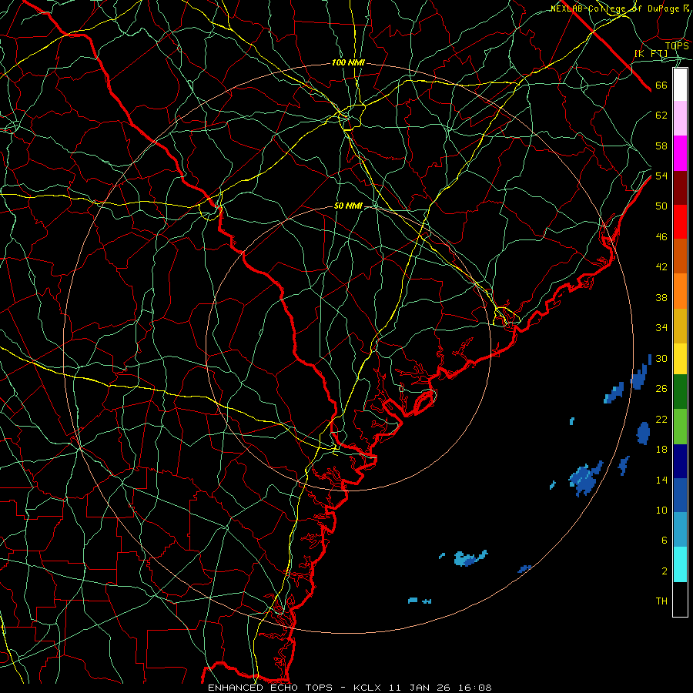Image resolution: width=693 pixels, height=693 pixels.
Task: Click legend value 50
Action: pos(661,206)
